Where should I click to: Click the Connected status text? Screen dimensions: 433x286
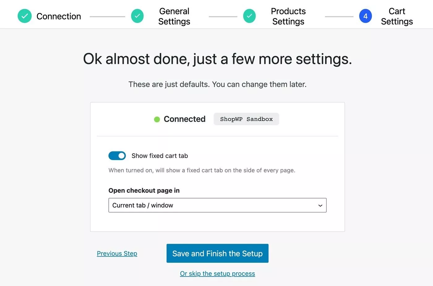185,119
